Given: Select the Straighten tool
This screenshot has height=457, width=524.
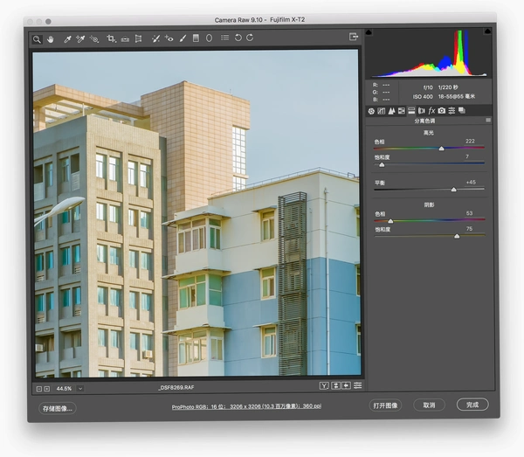Looking at the screenshot, I should [125, 39].
